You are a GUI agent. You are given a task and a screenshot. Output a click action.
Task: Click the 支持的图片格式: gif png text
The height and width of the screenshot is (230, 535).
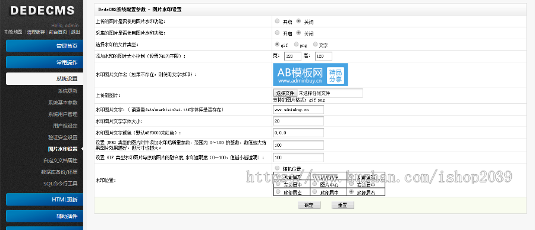(x=299, y=100)
